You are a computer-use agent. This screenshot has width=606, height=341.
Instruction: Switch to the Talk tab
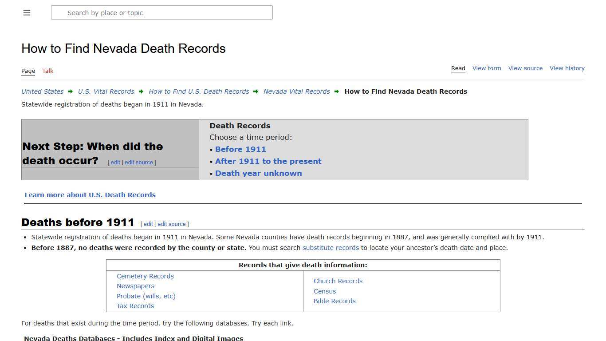pos(47,71)
